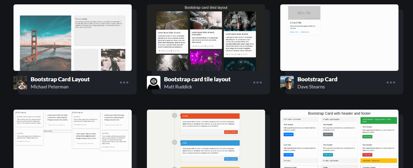413x168 pixels.
Task: Click Michael Peterman's avatar picture
Action: [x=20, y=83]
